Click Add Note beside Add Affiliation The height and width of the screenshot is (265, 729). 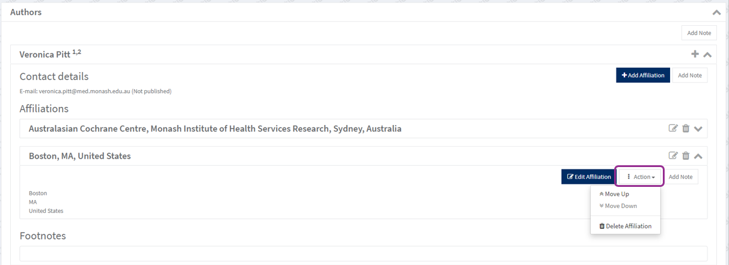[x=689, y=75]
